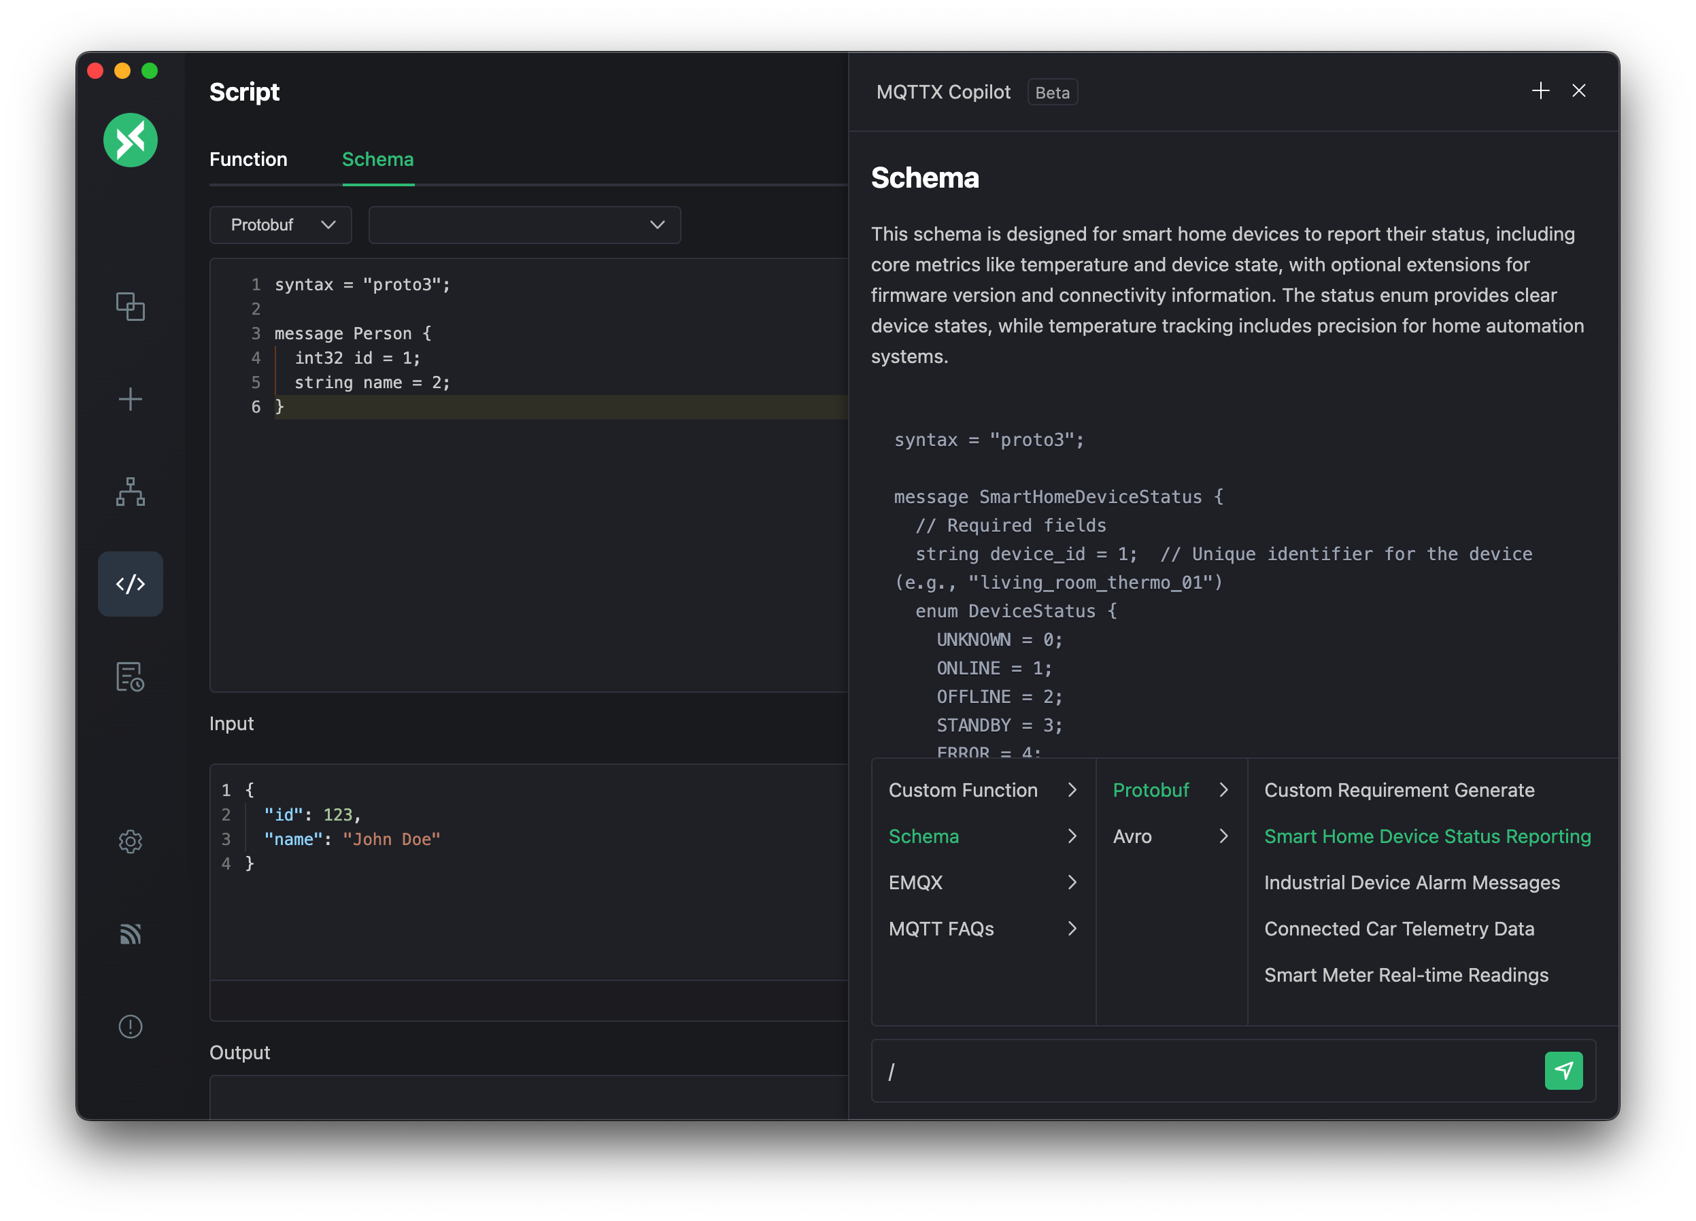Open the Help info icon in the sidebar
Viewport: 1696px width, 1221px height.
point(130,1027)
